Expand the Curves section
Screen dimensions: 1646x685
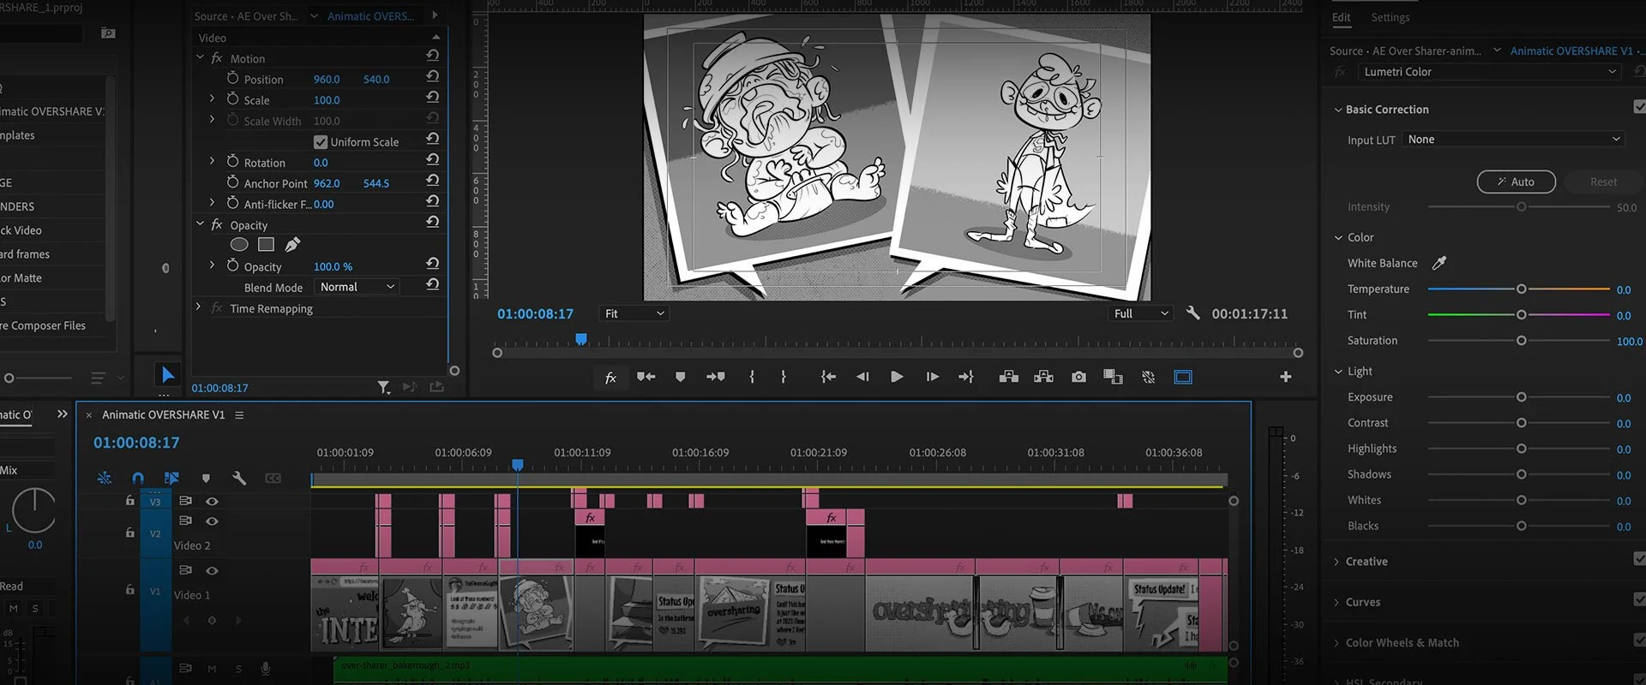click(1337, 602)
